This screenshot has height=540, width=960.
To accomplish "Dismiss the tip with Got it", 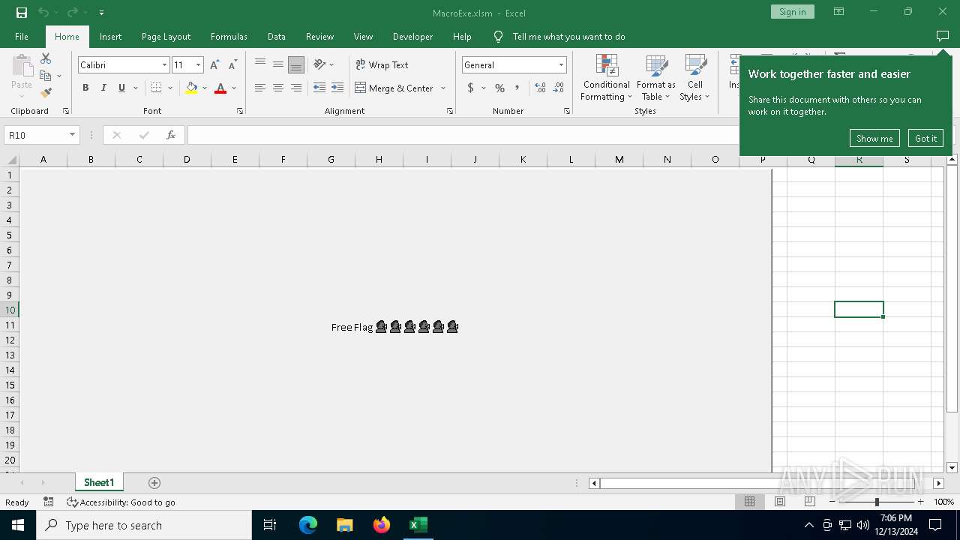I will [925, 138].
